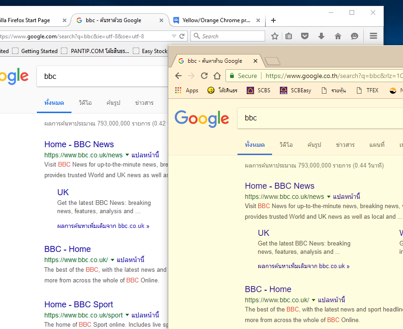Close the bbc Google tab in Firefox
This screenshot has width=403, height=329.
click(x=161, y=20)
